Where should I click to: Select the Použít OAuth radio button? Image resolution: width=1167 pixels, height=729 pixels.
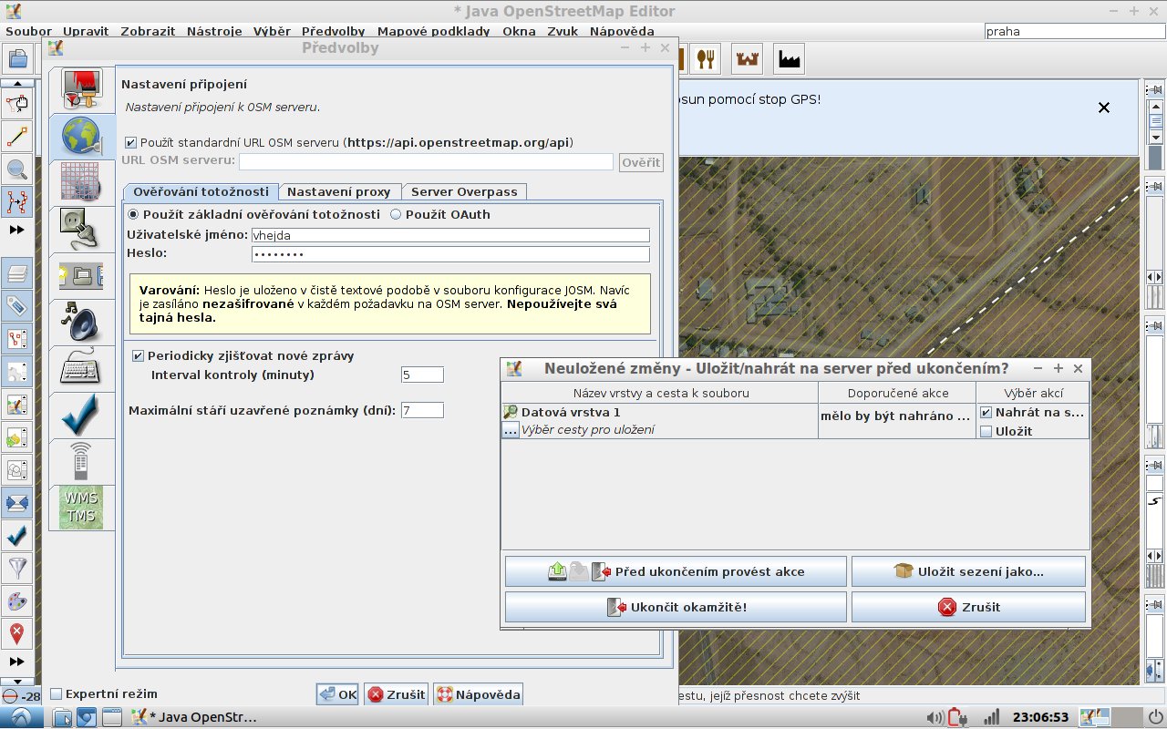pos(396,215)
